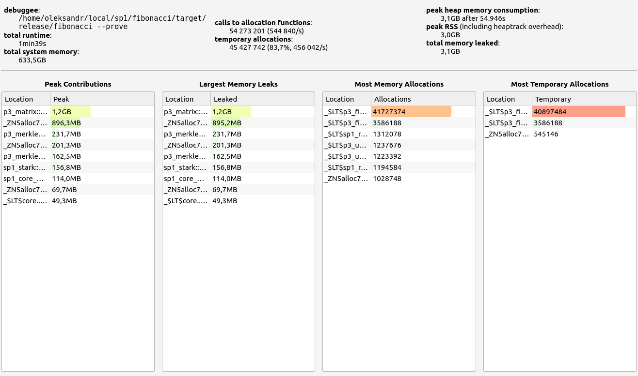Select the 896,3MB peak entry
This screenshot has width=638, height=376.
pyautogui.click(x=66, y=123)
